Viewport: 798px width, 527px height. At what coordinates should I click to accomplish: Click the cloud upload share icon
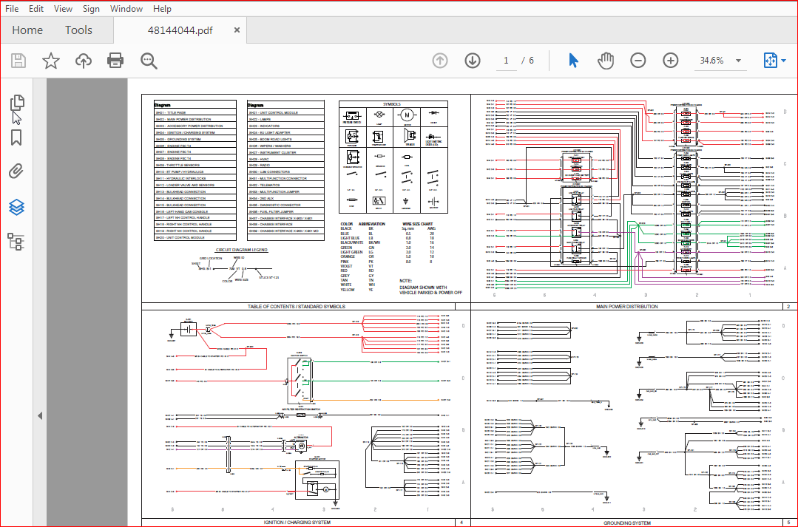pyautogui.click(x=84, y=61)
